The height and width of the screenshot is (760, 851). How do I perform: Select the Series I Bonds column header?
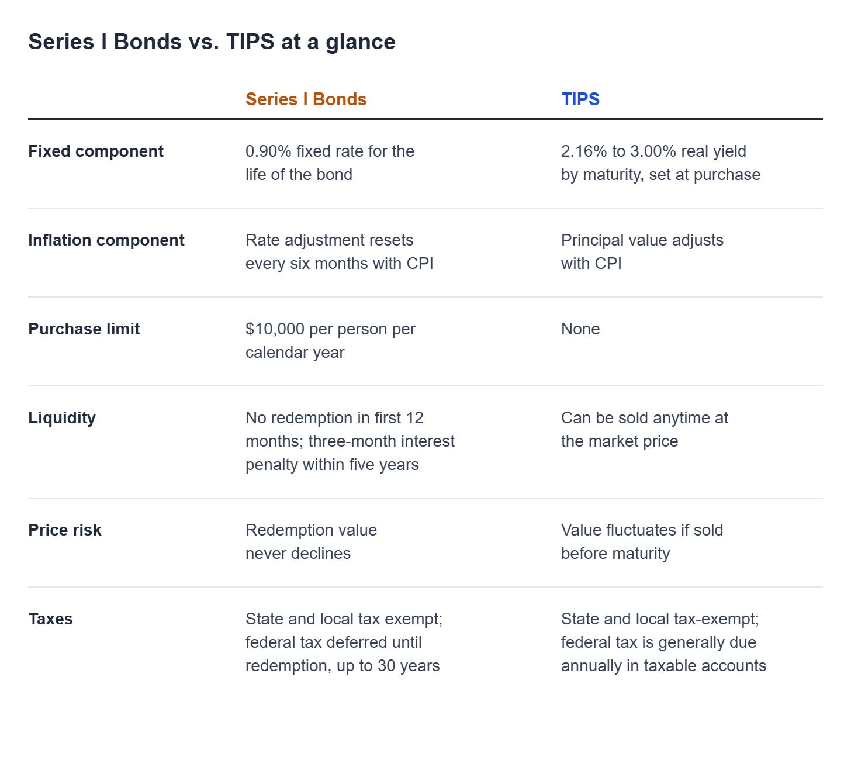tap(306, 99)
